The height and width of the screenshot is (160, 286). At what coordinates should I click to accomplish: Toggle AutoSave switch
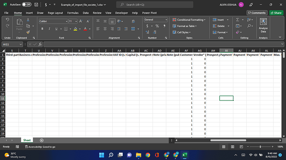click(27, 5)
